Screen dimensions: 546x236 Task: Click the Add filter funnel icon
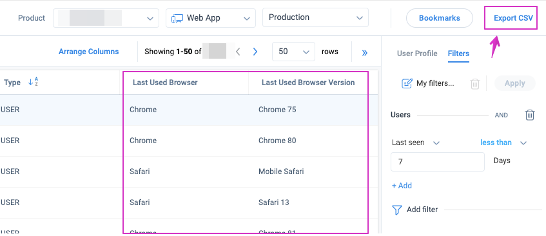(397, 210)
